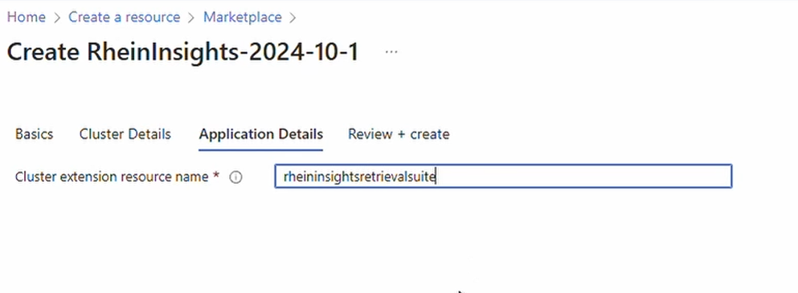Click the breadcrumb chevron after Home

click(57, 18)
